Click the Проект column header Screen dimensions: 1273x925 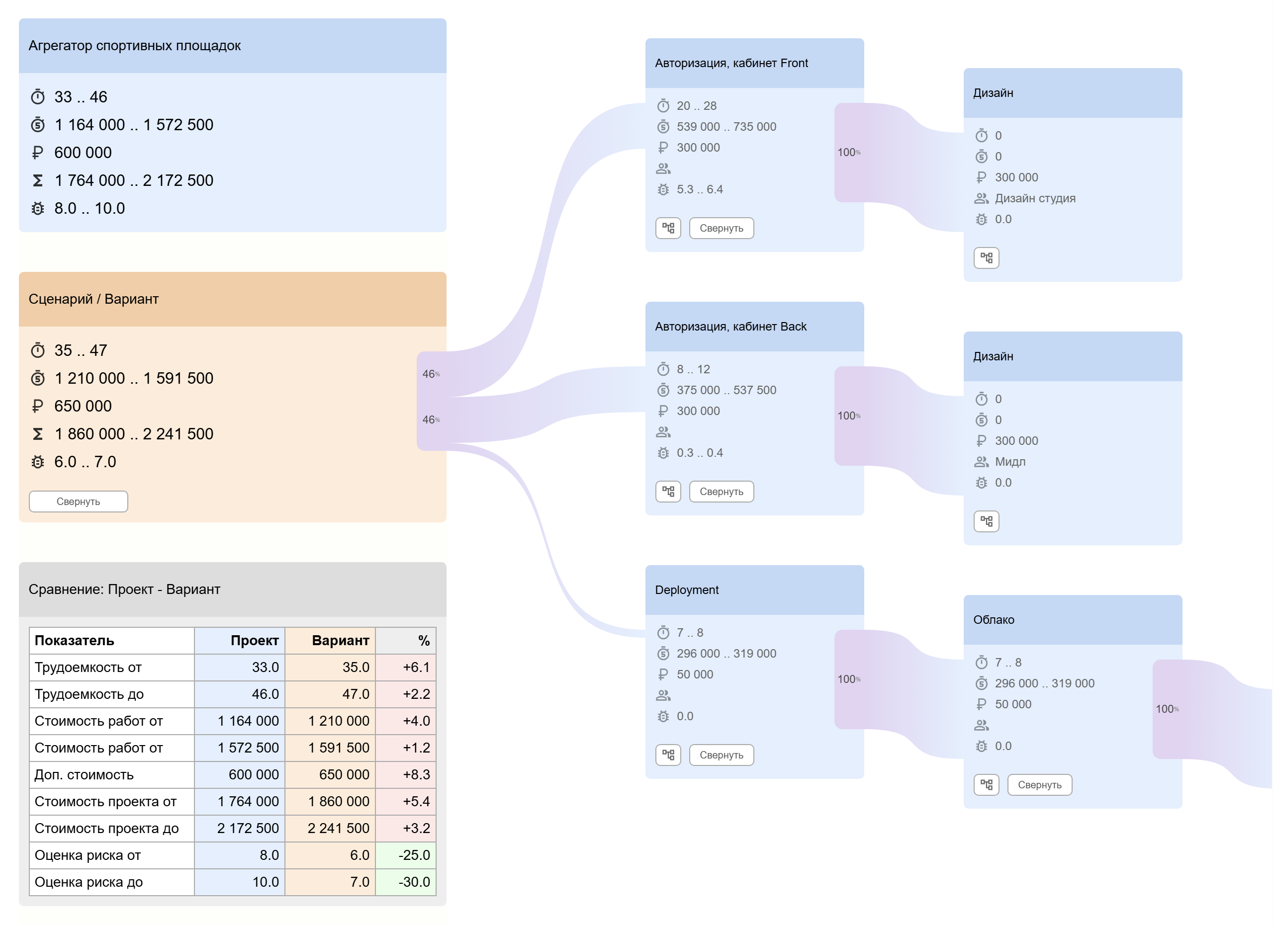[x=240, y=641]
